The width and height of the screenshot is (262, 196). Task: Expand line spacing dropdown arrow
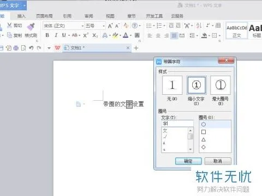tap(197, 35)
